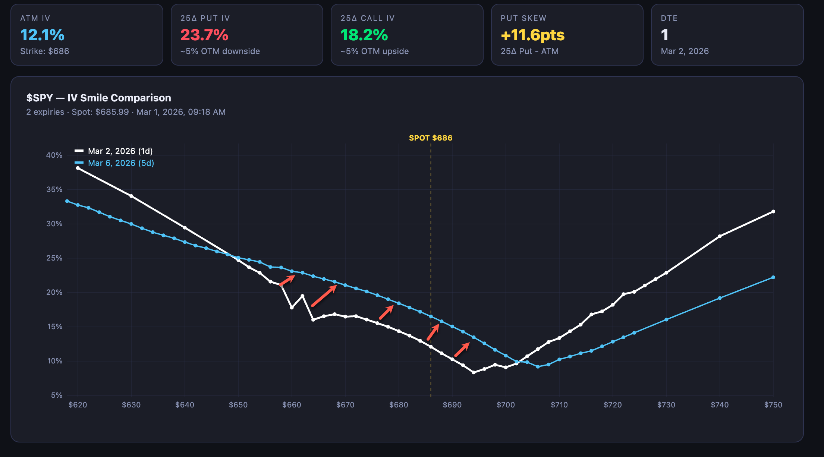Click the $SPY — IV Smile Comparison title

pos(98,98)
